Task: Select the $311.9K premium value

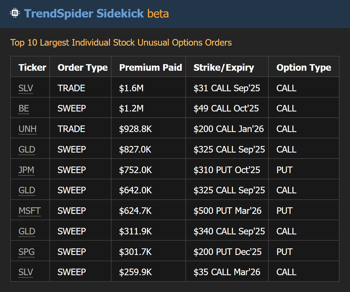Action: pyautogui.click(x=135, y=231)
